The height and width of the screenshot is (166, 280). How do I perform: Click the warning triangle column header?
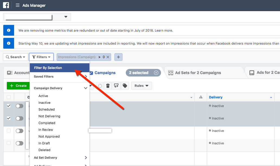point(201,97)
